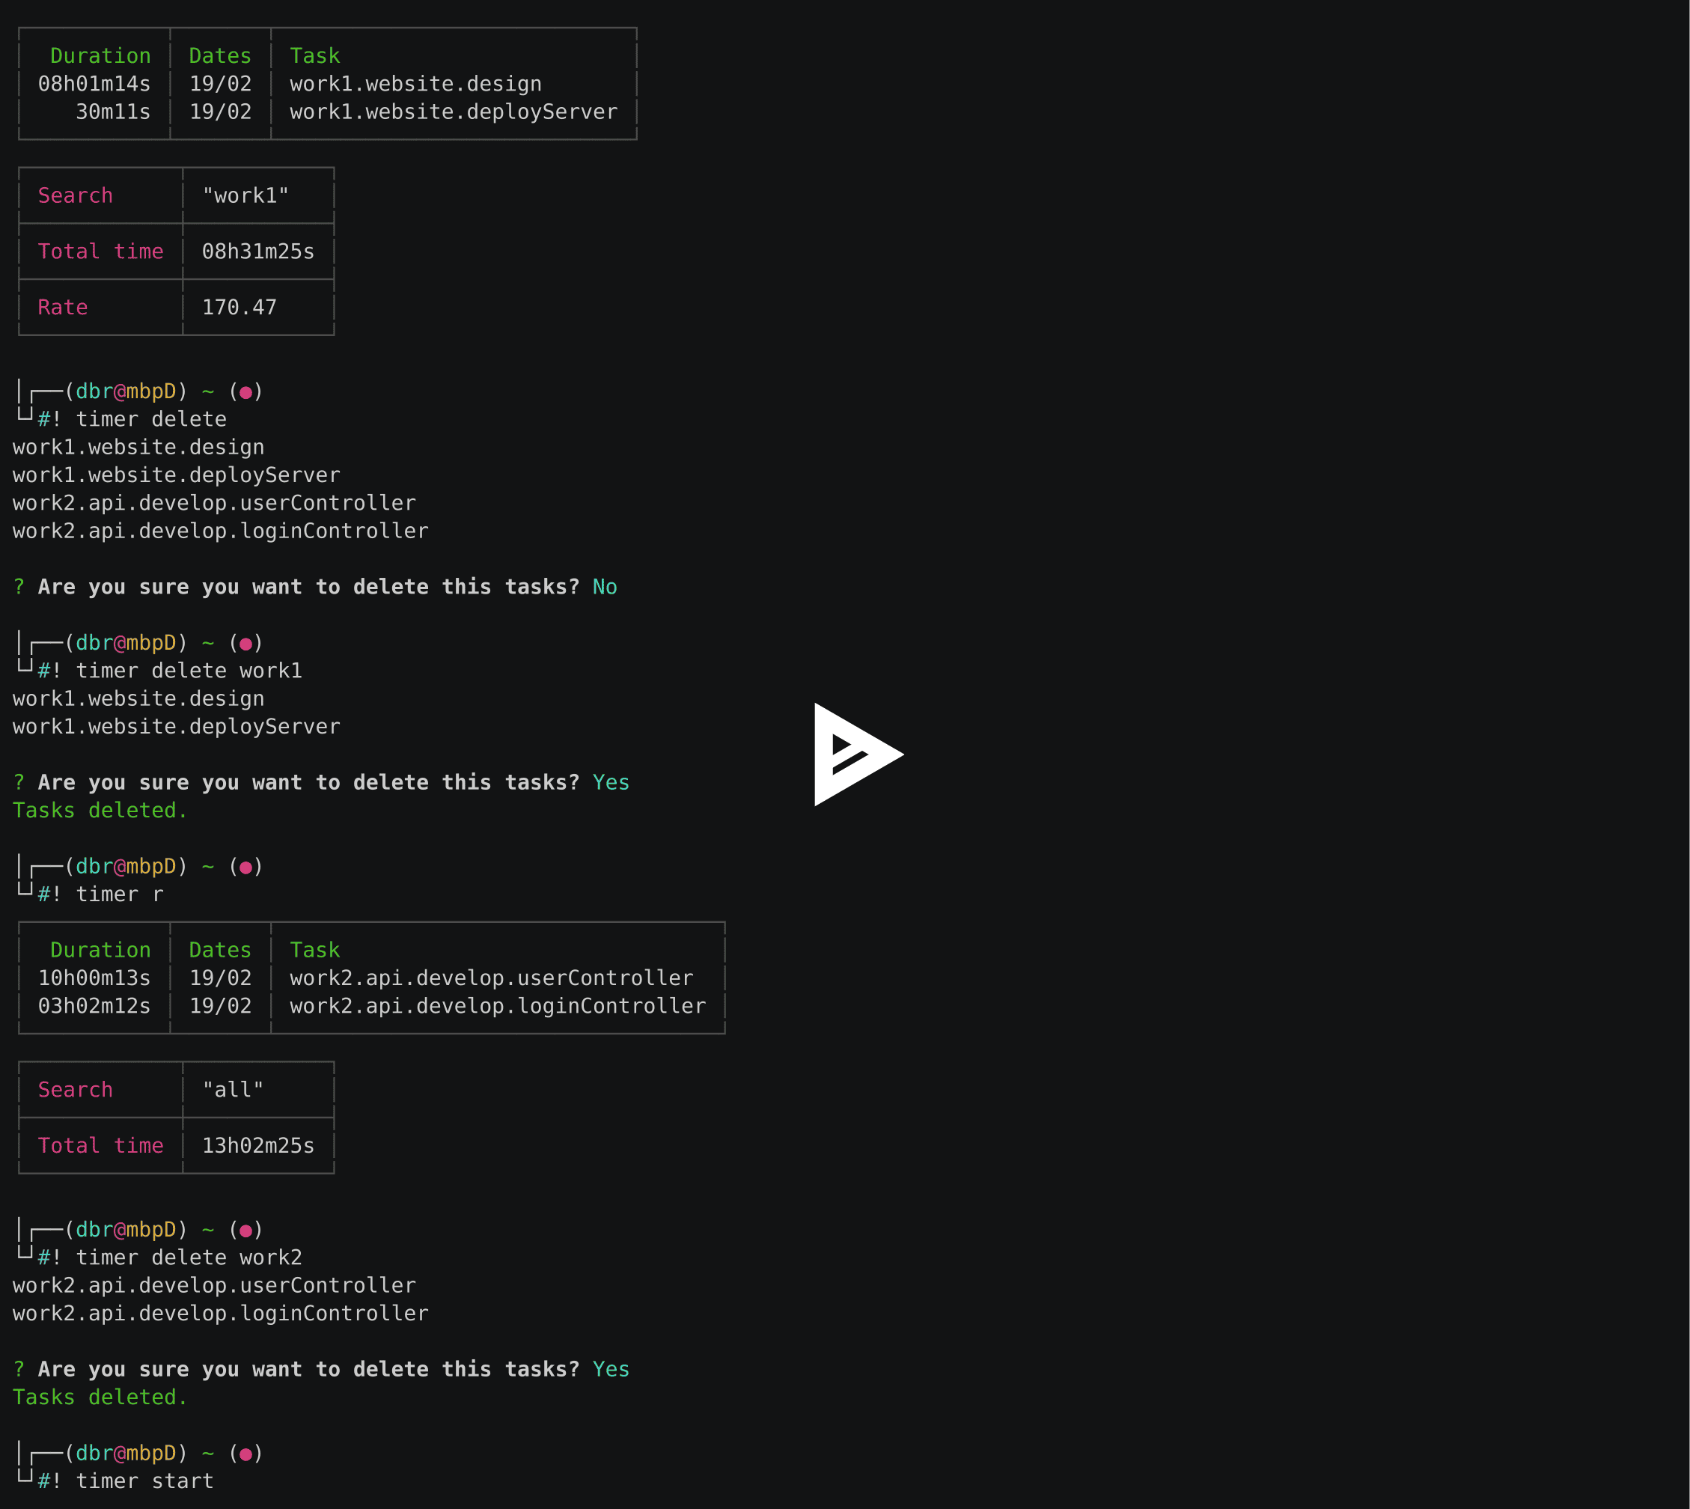The width and height of the screenshot is (1690, 1509).
Task: Click "Task" header in lower report table
Action: click(x=315, y=950)
